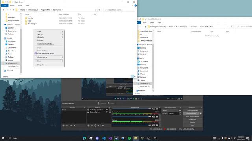
Task: Move scene down in Scenes panel
Action: pyautogui.click(x=74, y=125)
